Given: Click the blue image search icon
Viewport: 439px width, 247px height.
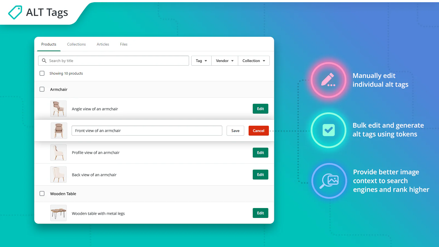Looking at the screenshot, I should pos(329,181).
